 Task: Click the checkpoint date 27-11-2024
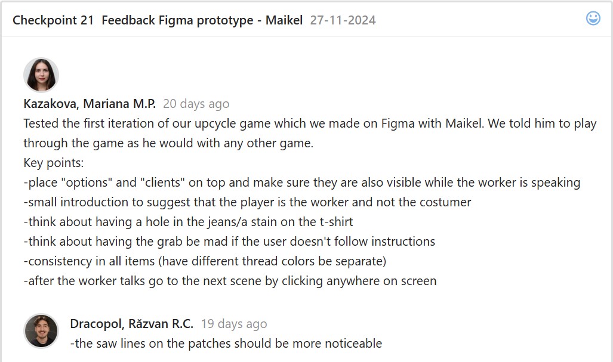[x=343, y=20]
